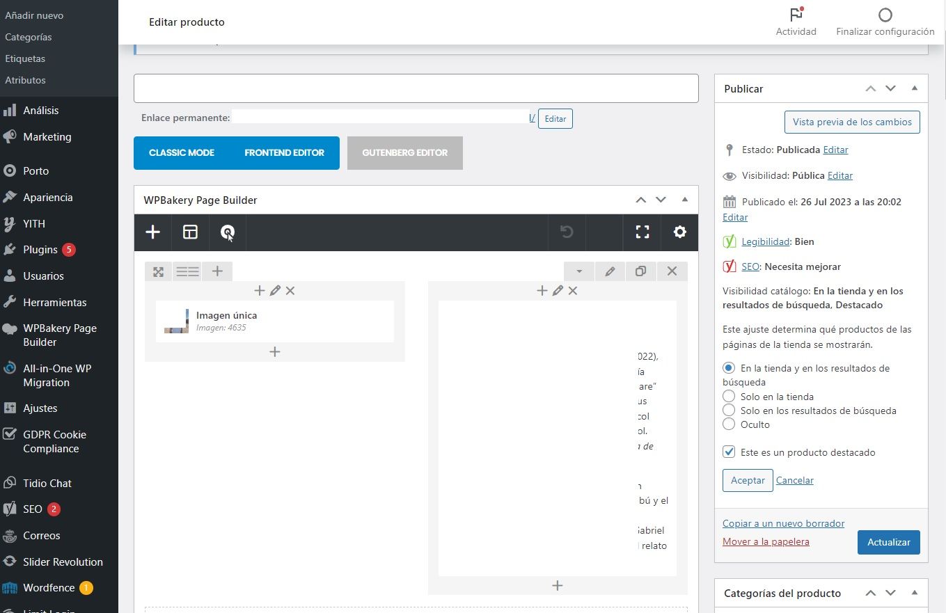Collapse the Publicar panel triangle
This screenshot has height=613, width=946.
(914, 88)
